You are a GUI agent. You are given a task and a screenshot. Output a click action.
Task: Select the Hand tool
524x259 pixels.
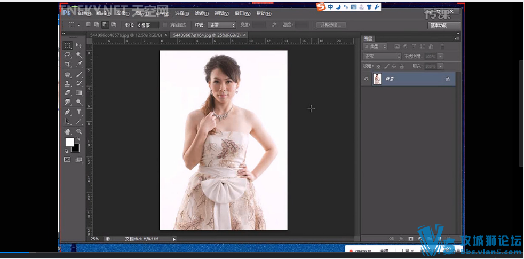pyautogui.click(x=68, y=131)
